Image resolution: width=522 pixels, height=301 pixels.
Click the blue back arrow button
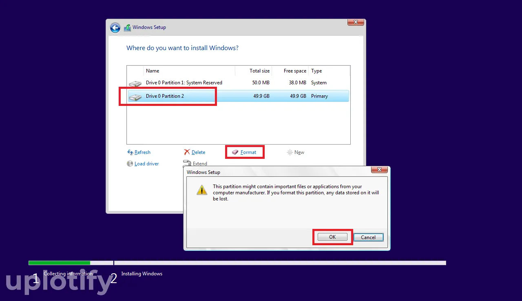115,27
